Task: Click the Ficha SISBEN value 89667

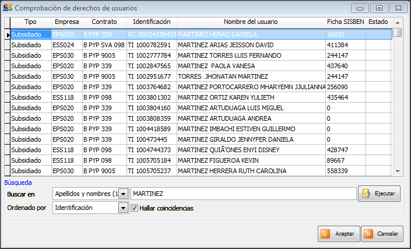Action: click(346, 160)
